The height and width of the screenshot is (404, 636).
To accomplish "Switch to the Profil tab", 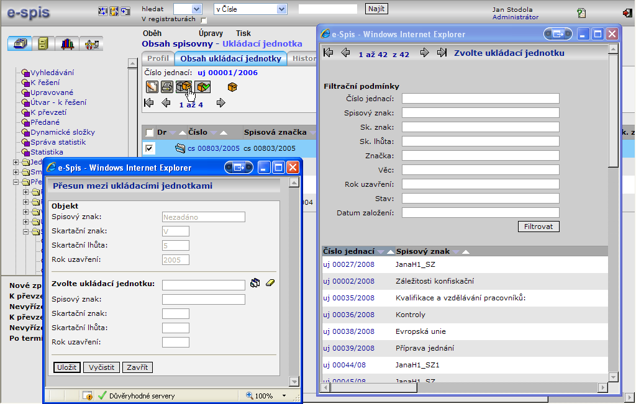I will [158, 58].
